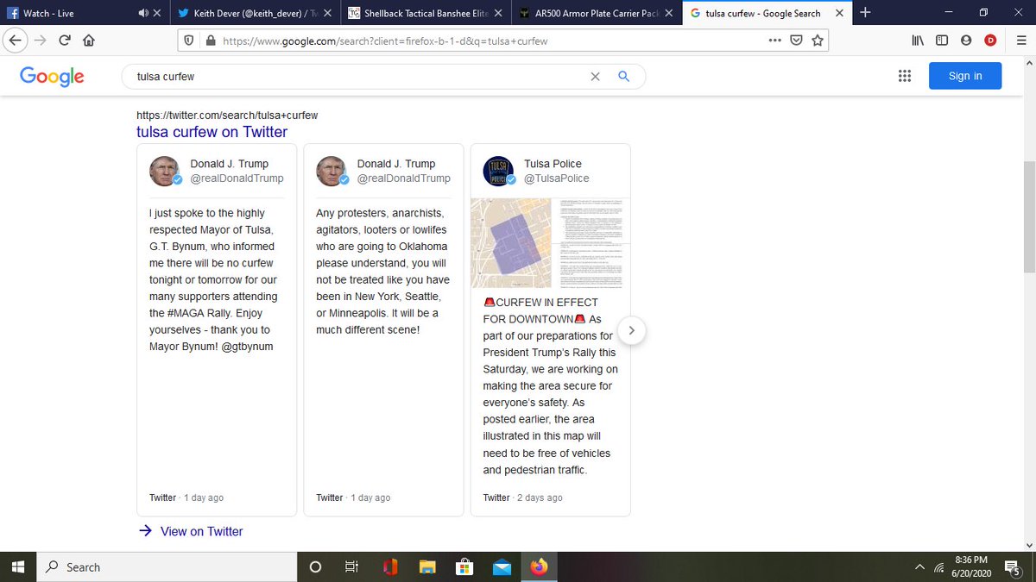This screenshot has width=1036, height=582.
Task: Open Tulsa Police CURFEW IN EFFECT tweet
Action: click(x=550, y=386)
